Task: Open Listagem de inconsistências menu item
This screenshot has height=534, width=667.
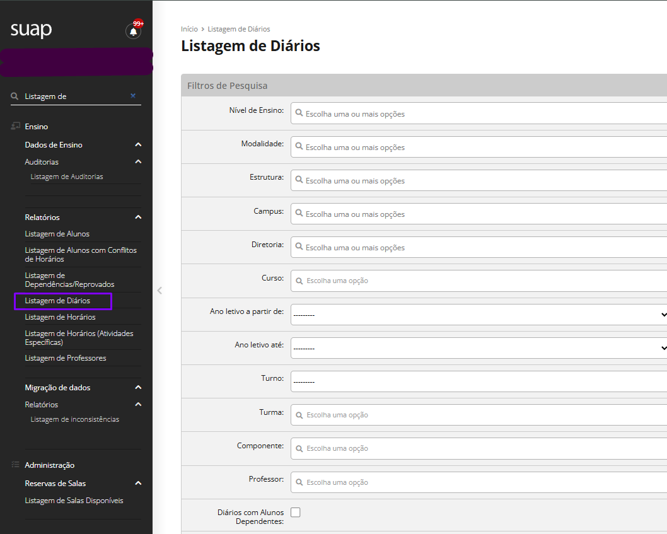Action: (75, 419)
